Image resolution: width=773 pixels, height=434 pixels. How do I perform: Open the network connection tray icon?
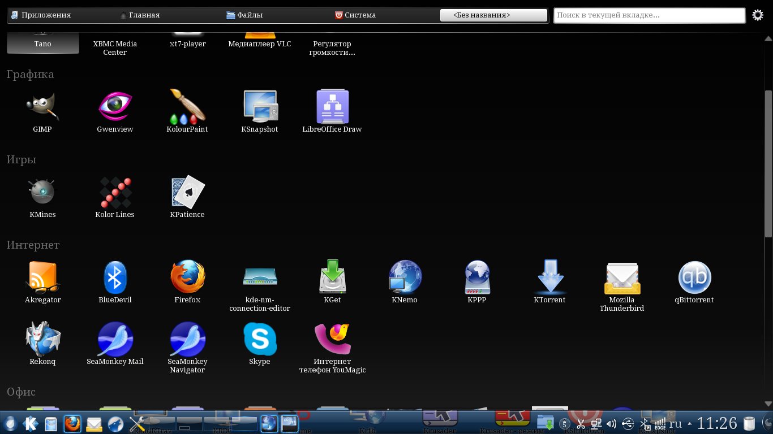pos(596,424)
